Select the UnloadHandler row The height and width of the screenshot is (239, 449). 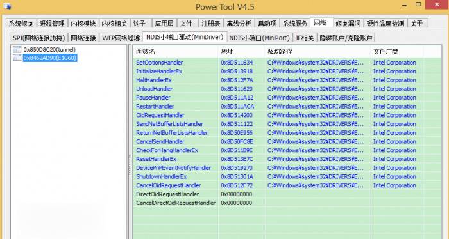coord(287,89)
